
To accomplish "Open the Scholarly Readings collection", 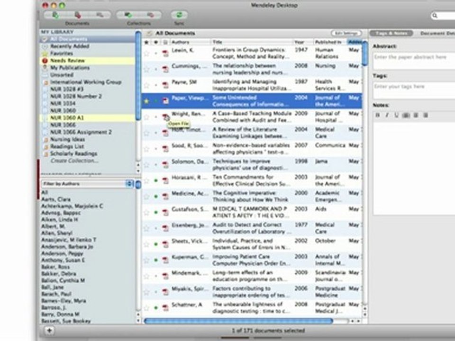I will pos(73,153).
